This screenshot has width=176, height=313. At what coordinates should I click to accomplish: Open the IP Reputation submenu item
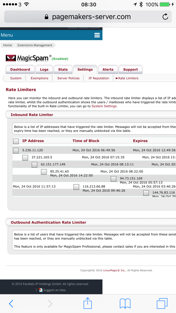[x=99, y=78]
